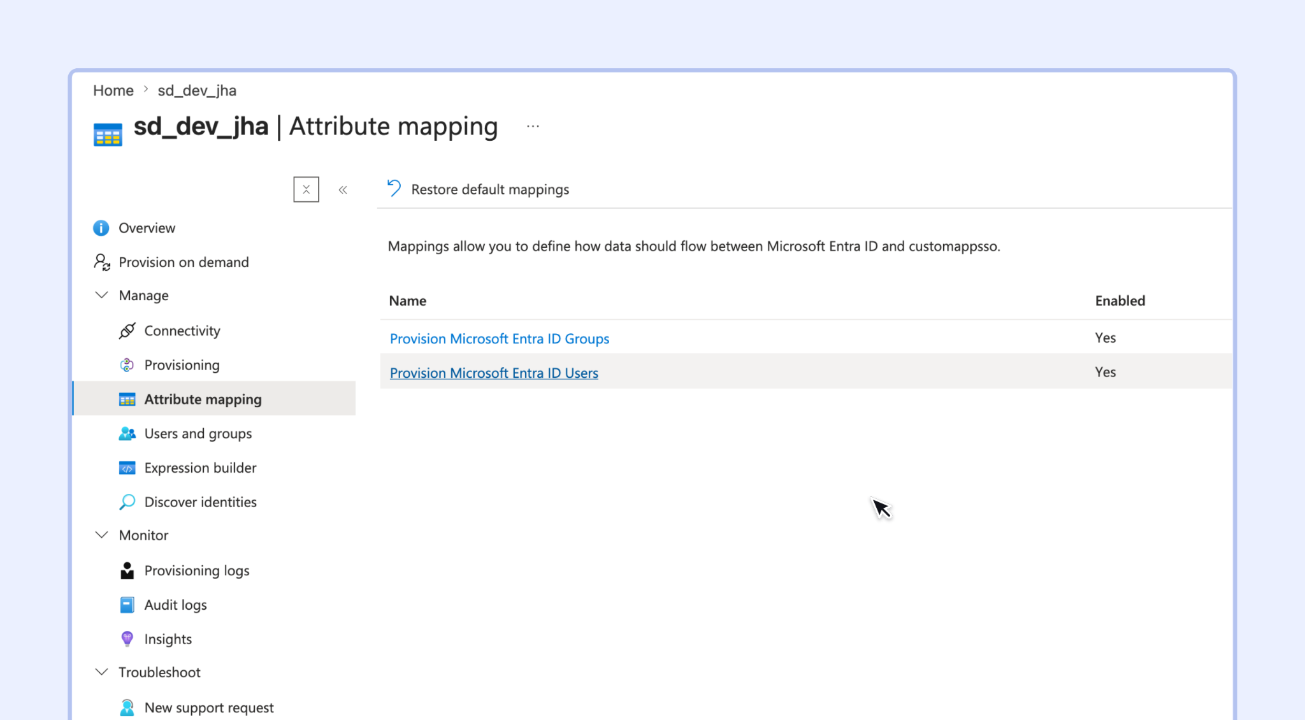Click the Monitor section label

[143, 535]
